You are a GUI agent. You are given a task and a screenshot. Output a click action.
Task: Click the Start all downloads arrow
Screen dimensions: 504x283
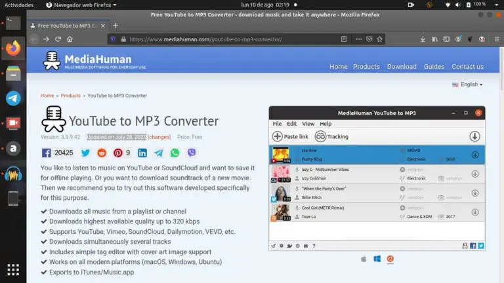click(474, 136)
